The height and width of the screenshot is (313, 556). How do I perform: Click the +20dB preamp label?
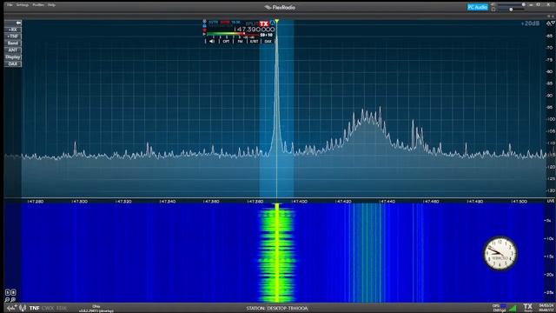coord(530,23)
